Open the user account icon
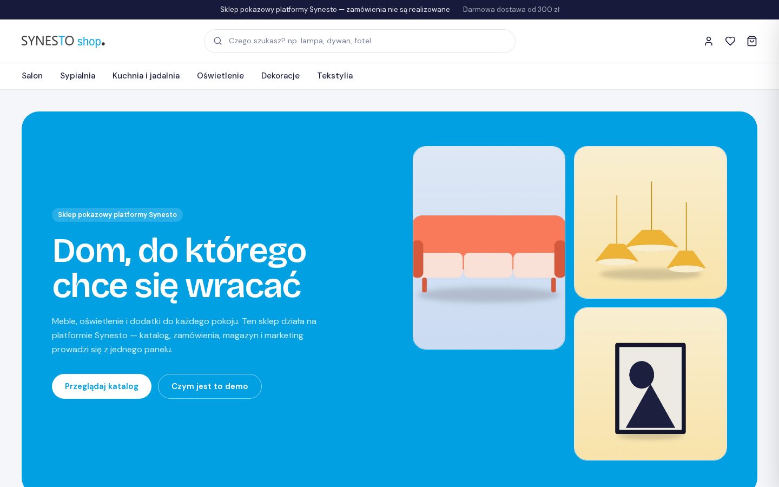 tap(709, 41)
